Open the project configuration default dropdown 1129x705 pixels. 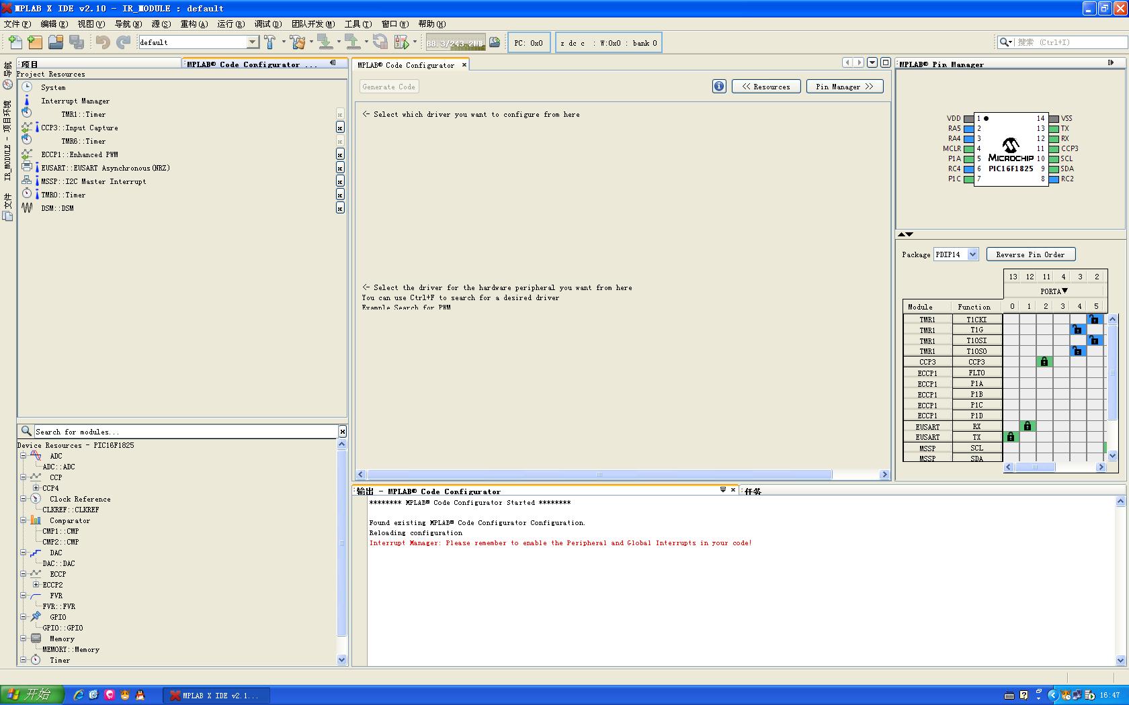253,42
